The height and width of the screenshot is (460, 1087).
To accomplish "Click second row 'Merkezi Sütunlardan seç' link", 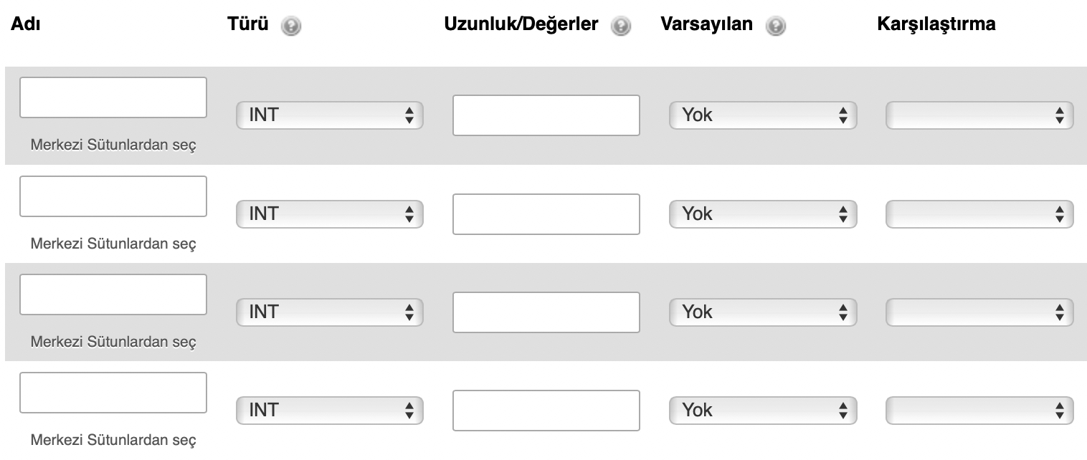I will click(113, 244).
